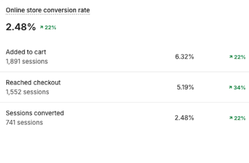Click the 22% change in Added to cart row
This screenshot has width=249, height=163.
(x=240, y=57)
